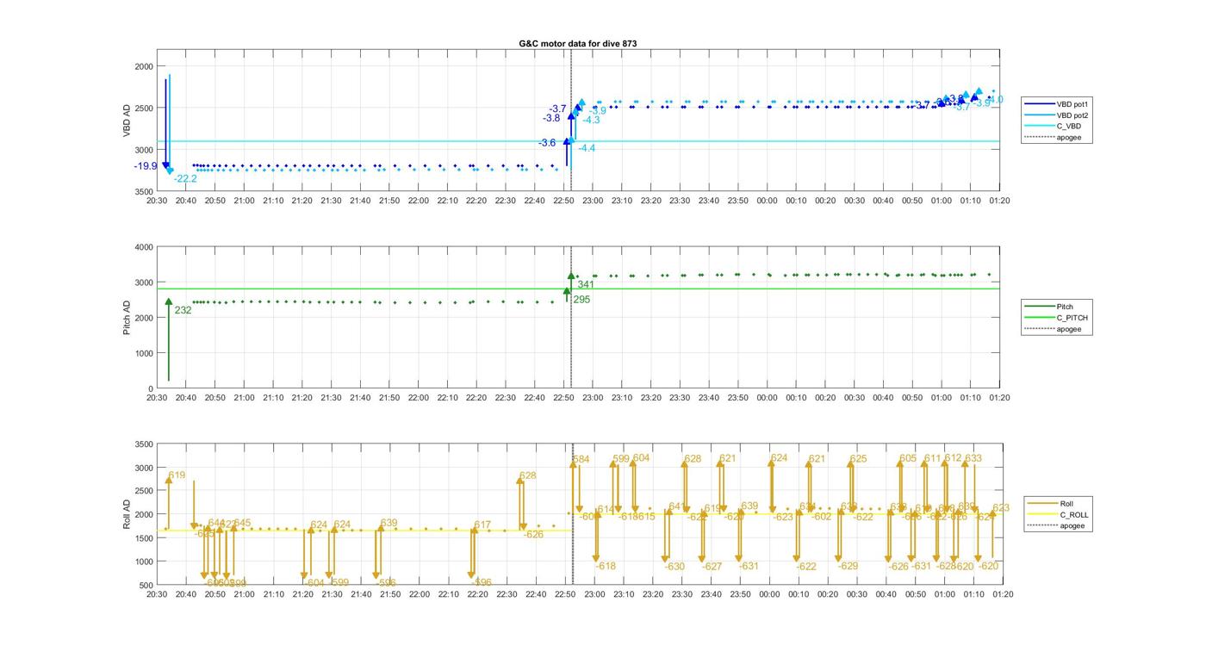Viewport: 1206px width, 658px height.
Task: Click the '604' roll data label
Action: click(642, 458)
